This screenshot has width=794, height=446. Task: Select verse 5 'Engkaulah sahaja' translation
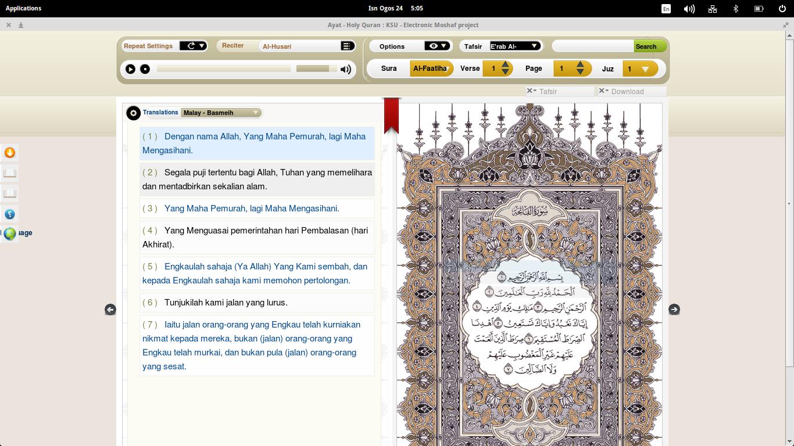257,274
